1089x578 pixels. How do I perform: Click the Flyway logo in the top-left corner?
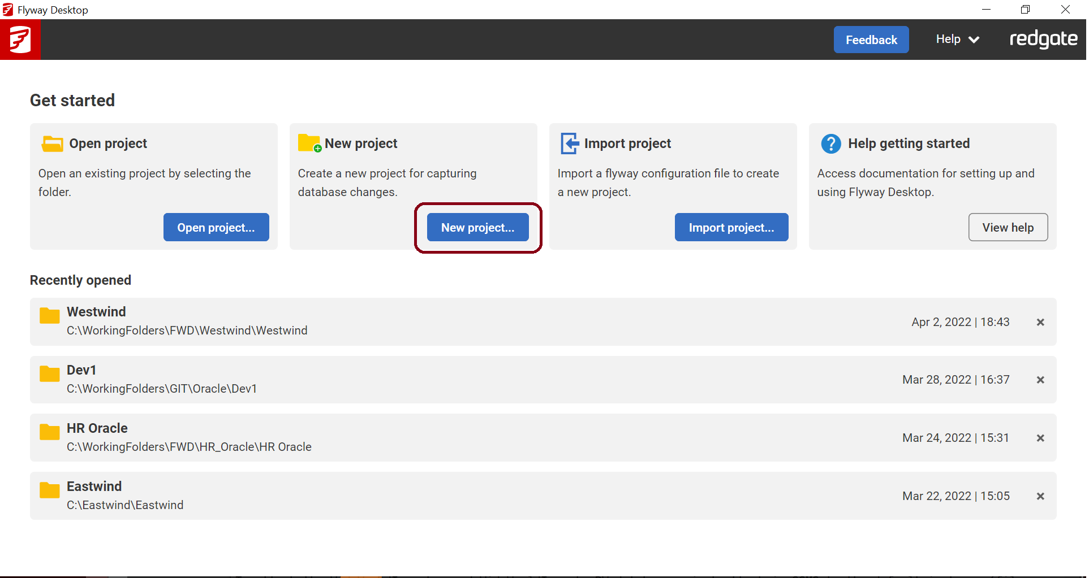20,39
